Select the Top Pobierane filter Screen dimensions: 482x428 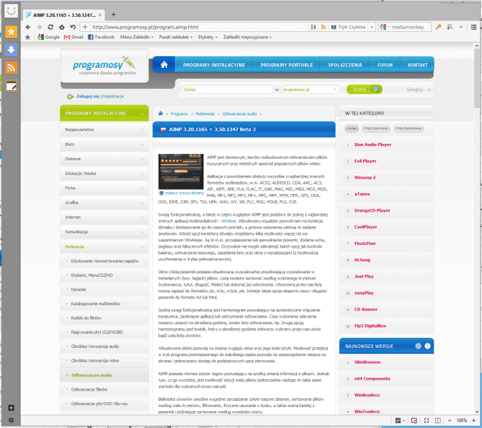(x=409, y=128)
